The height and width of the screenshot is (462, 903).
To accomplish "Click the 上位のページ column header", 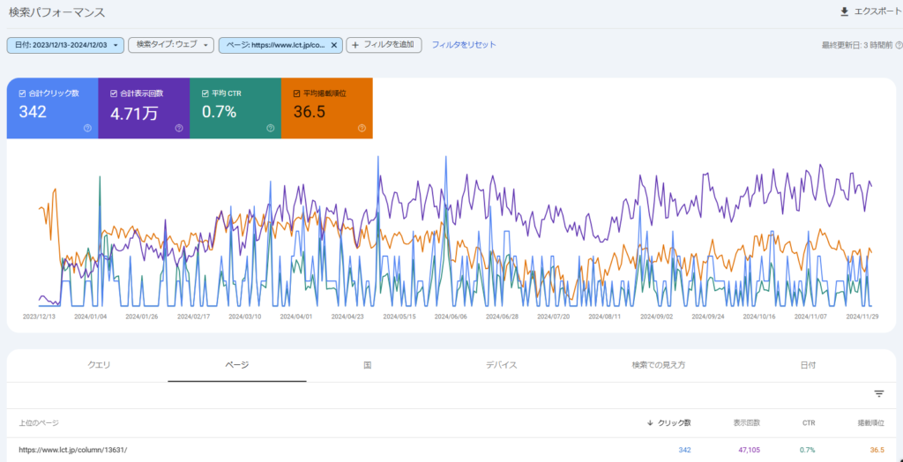I will [x=39, y=423].
